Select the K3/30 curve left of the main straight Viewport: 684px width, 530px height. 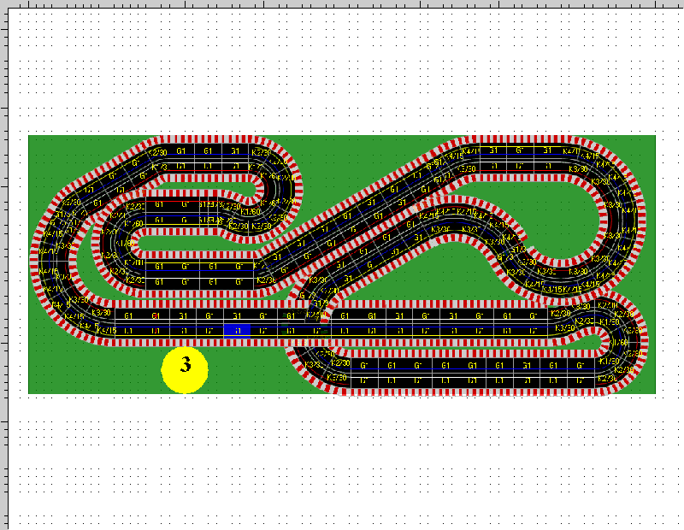pos(102,313)
